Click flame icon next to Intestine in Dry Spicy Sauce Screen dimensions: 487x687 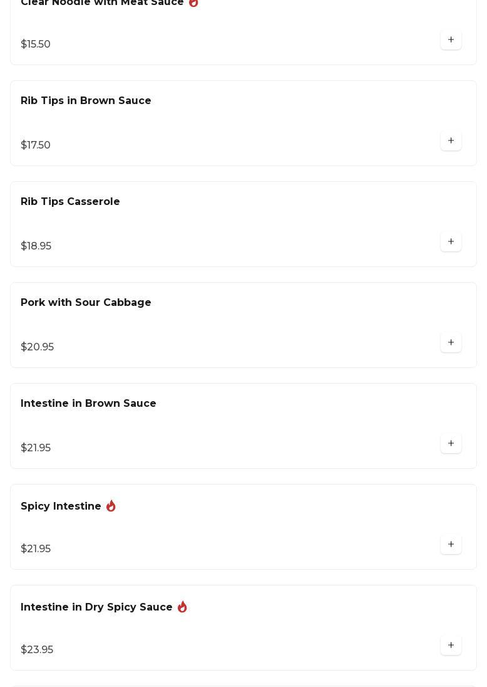click(182, 607)
